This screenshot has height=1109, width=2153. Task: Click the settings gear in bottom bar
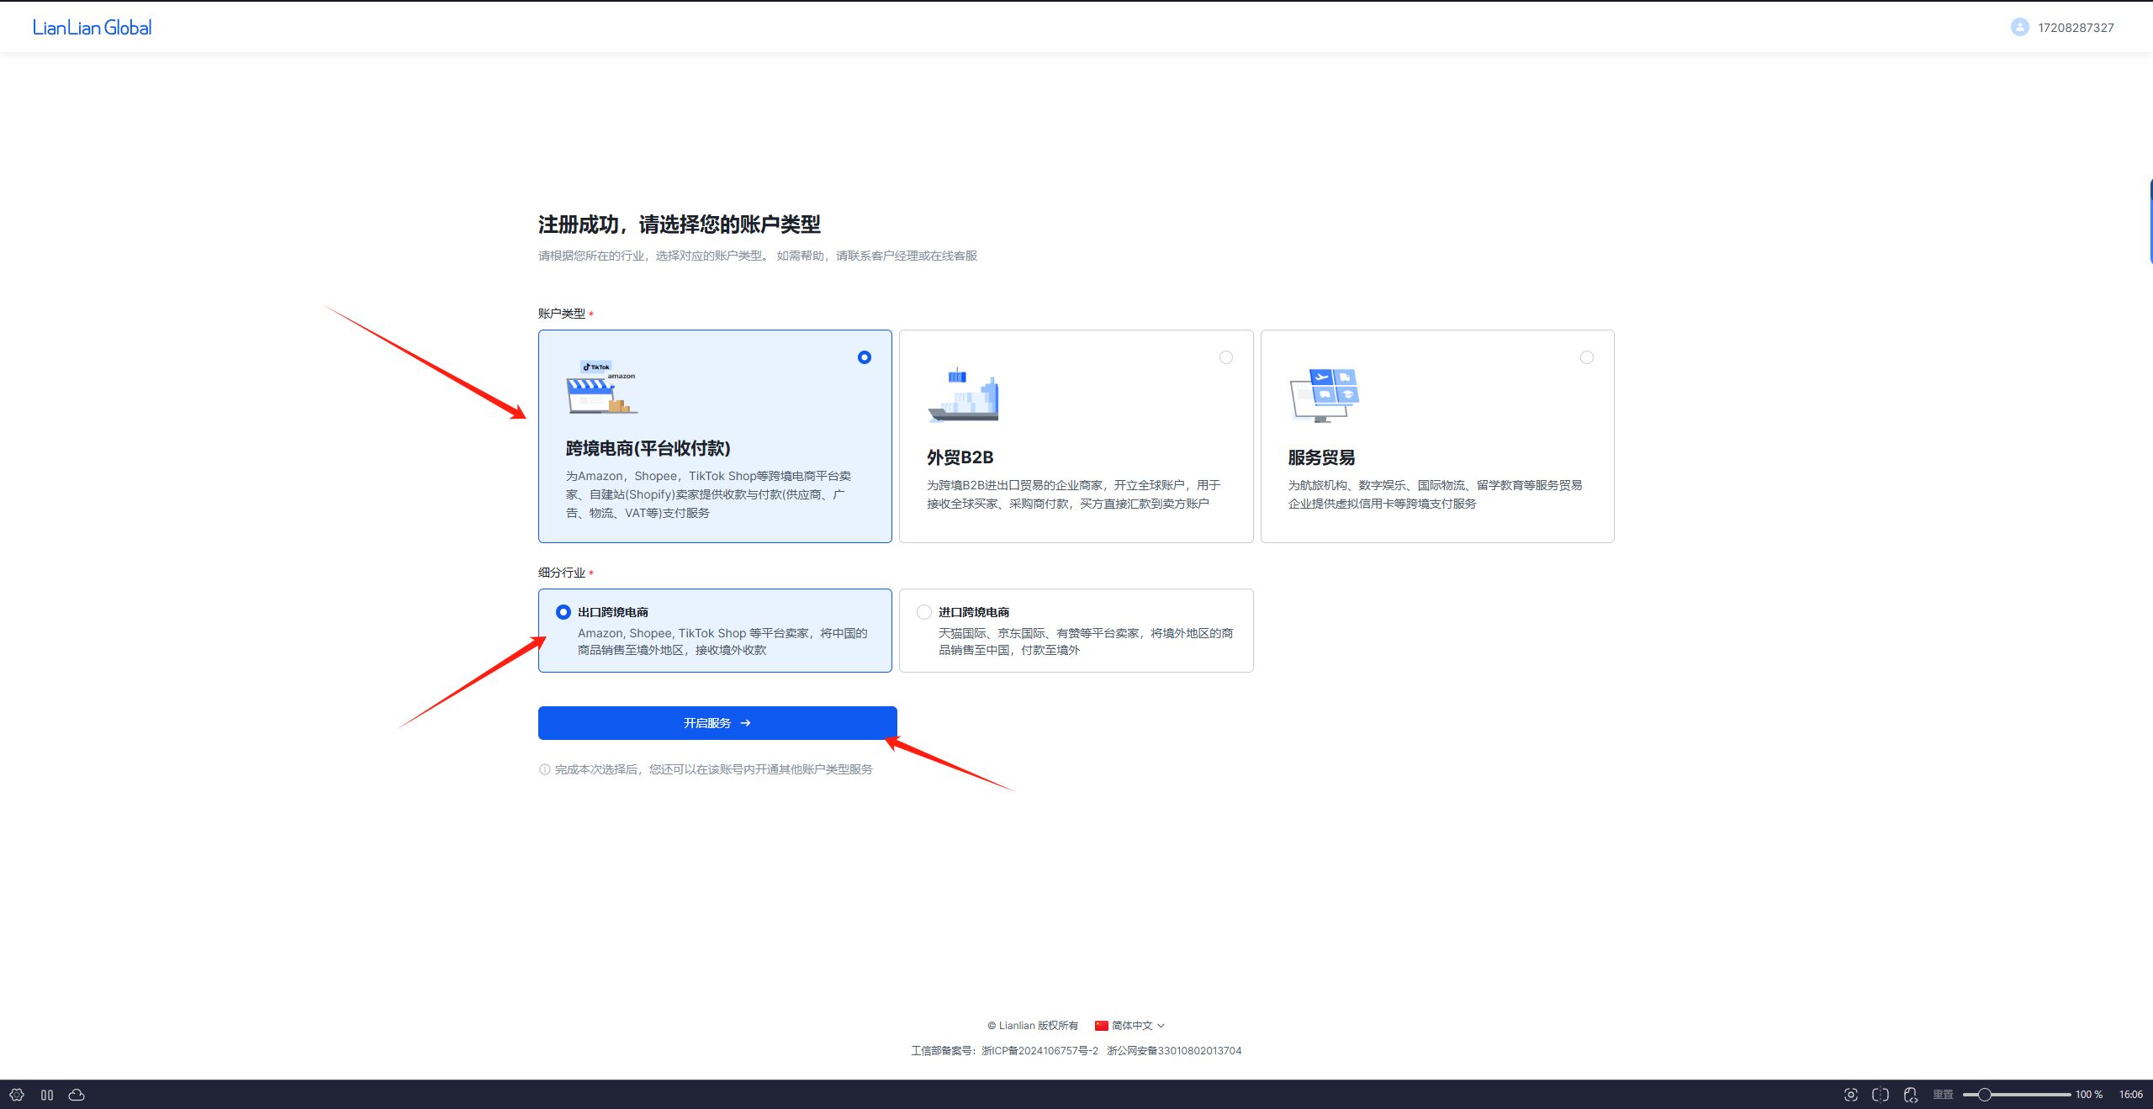(17, 1095)
